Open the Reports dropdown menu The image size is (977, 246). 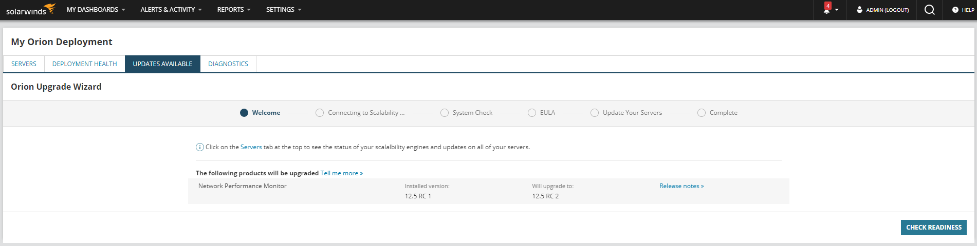[x=234, y=10]
